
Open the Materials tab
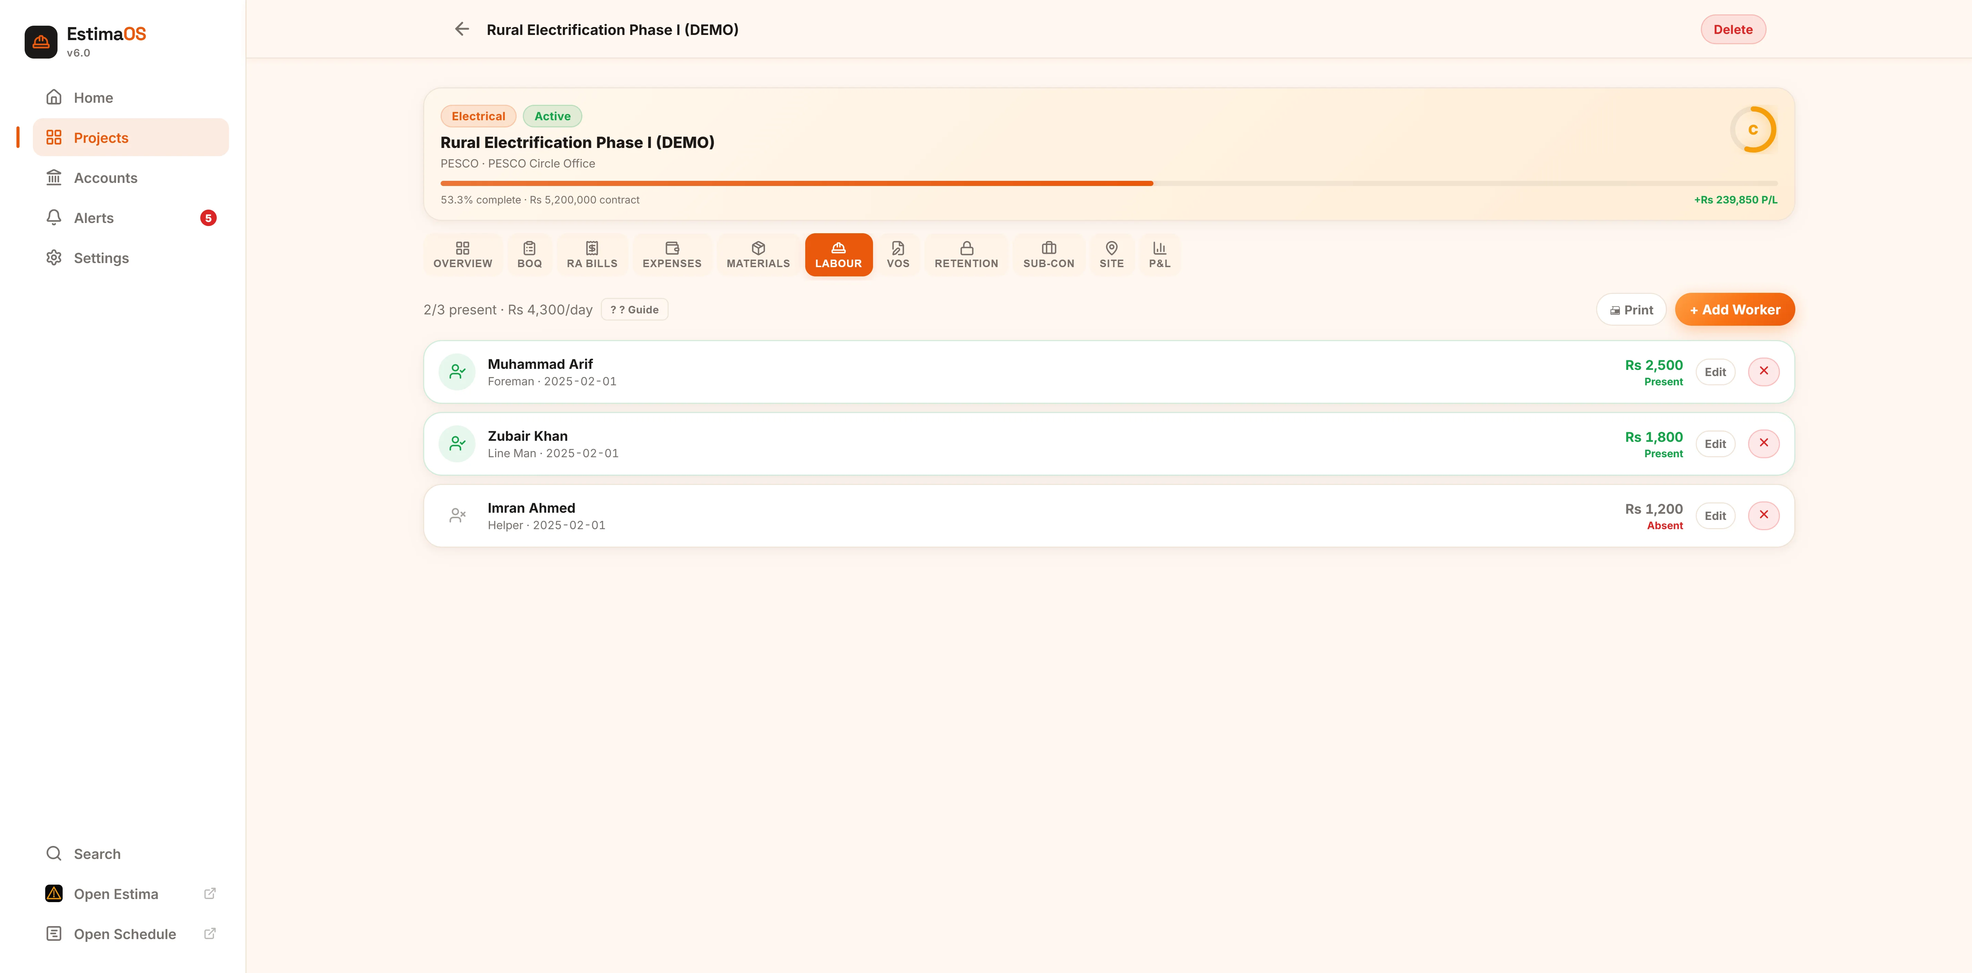(x=759, y=255)
